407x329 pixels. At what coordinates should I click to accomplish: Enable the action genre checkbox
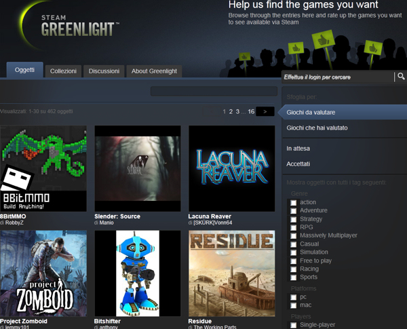[x=294, y=202]
